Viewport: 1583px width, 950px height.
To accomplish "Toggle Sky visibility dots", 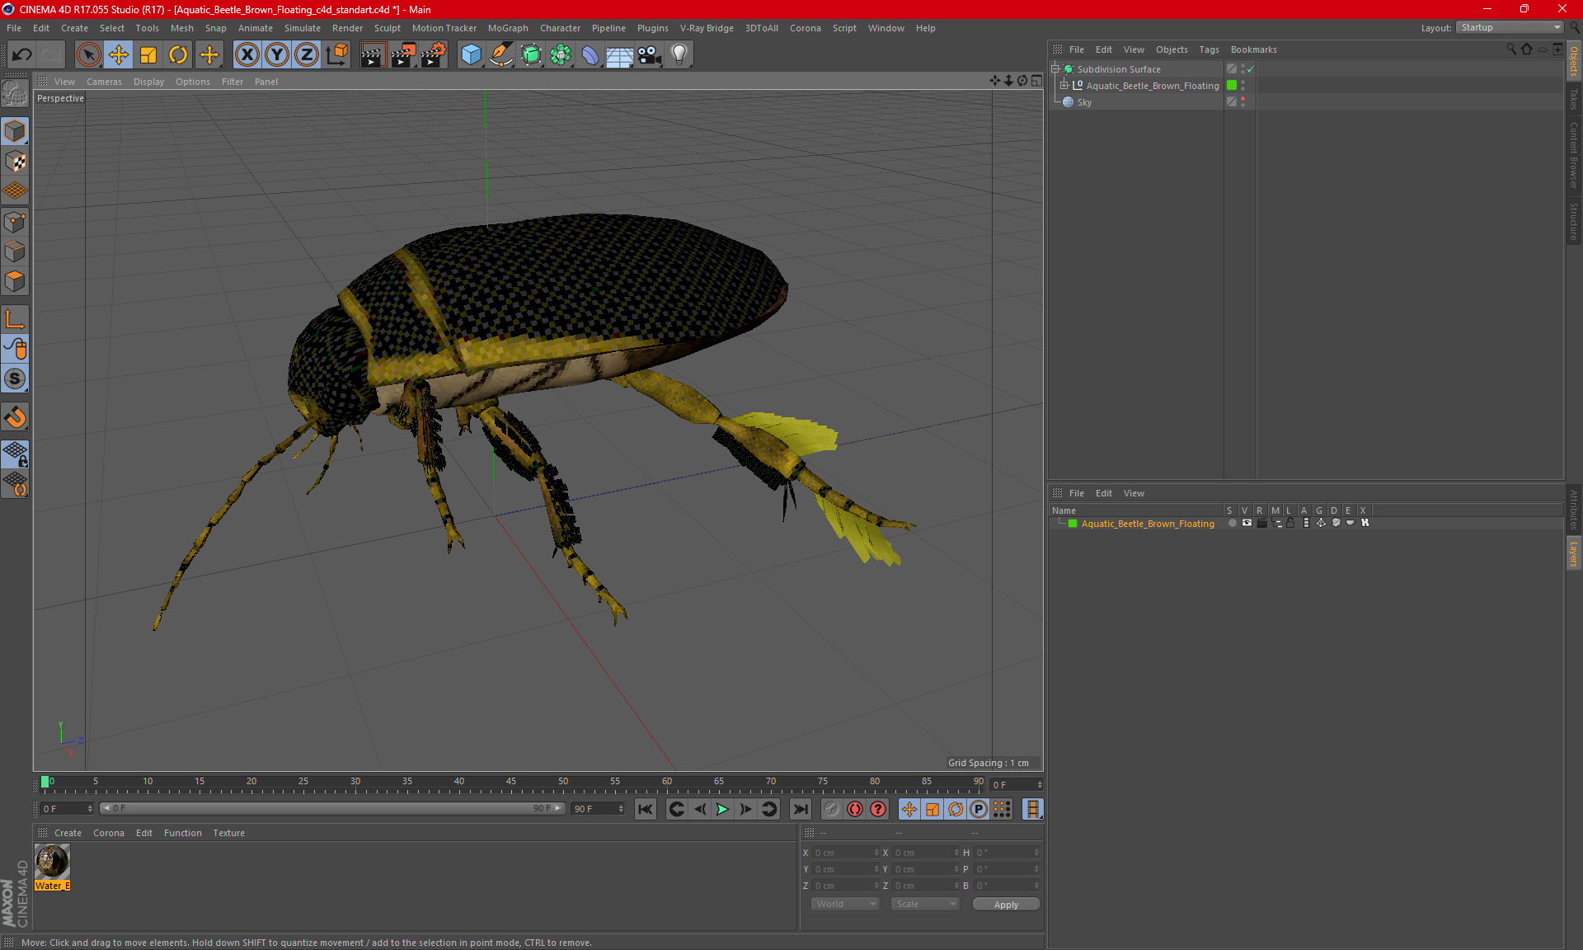I will point(1242,101).
